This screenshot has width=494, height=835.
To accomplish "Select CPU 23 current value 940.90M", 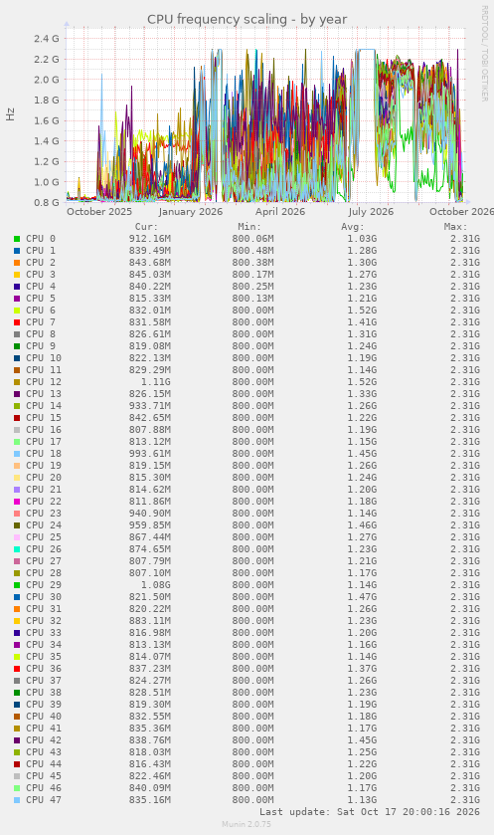I will tap(150, 513).
